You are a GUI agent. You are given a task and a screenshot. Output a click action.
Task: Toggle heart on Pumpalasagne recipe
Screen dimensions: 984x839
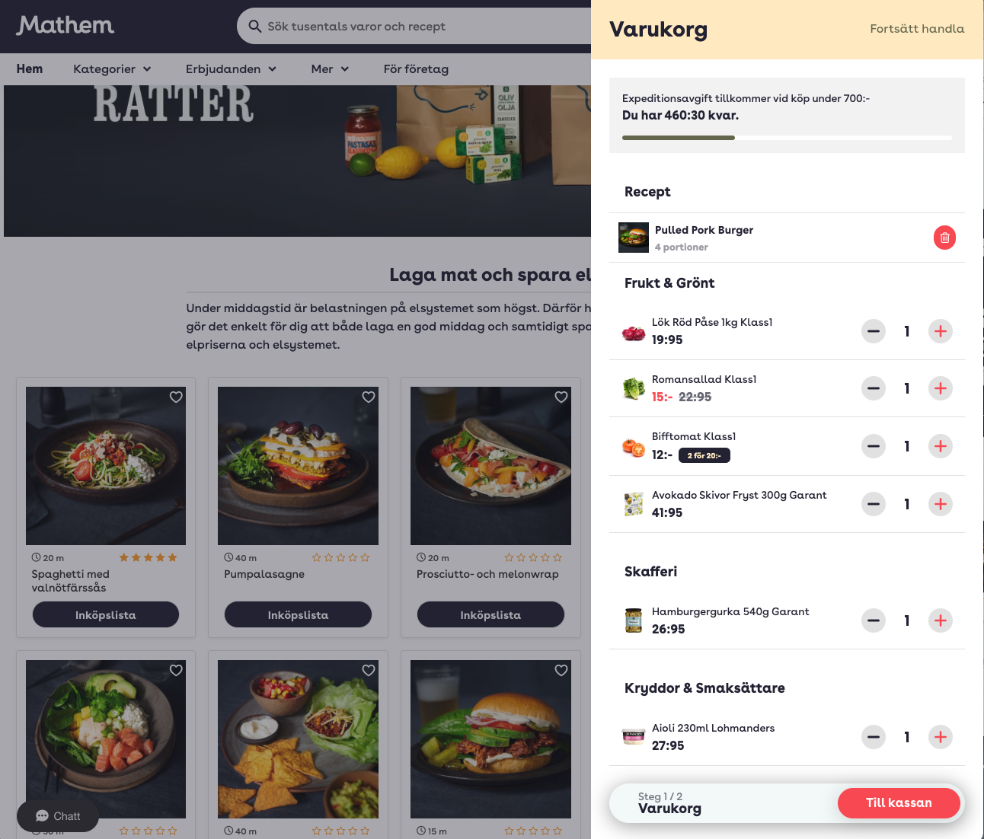(x=369, y=397)
